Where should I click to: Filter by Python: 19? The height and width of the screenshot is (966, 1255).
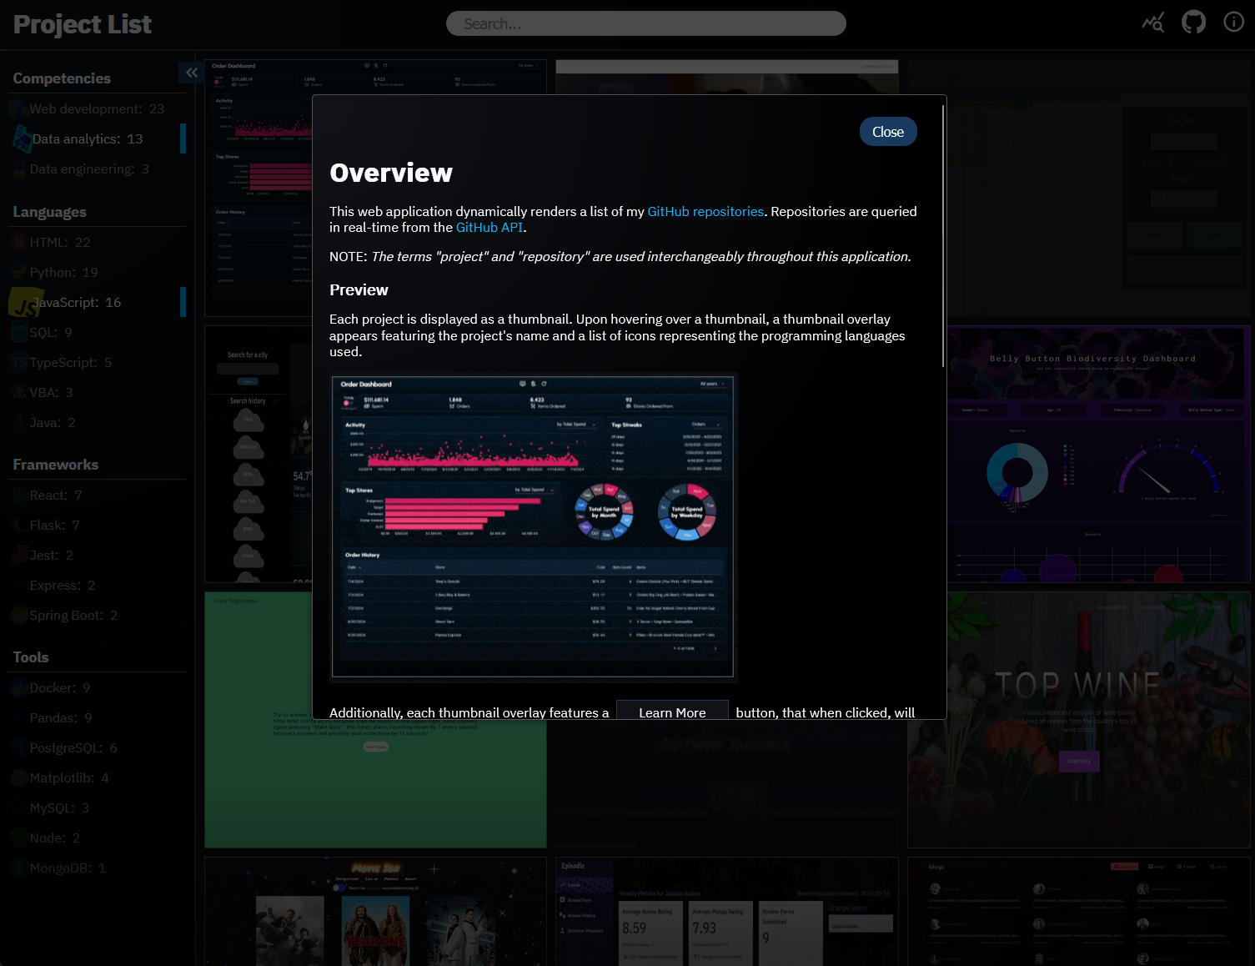[x=97, y=273]
